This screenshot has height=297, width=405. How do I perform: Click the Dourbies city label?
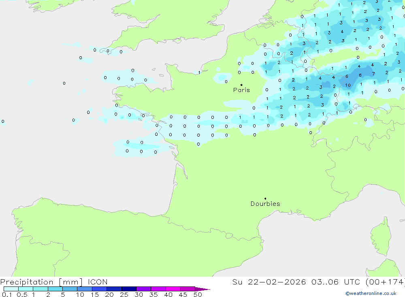[x=265, y=204]
